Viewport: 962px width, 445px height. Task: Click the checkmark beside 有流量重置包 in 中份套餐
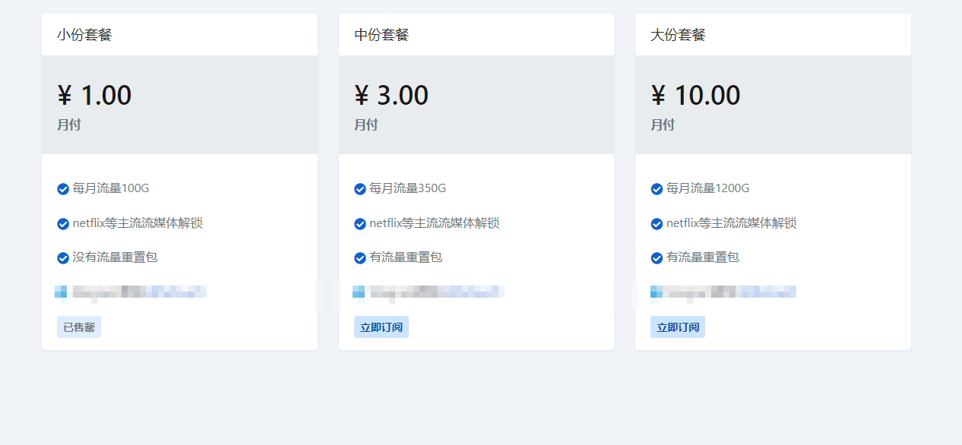click(x=359, y=257)
